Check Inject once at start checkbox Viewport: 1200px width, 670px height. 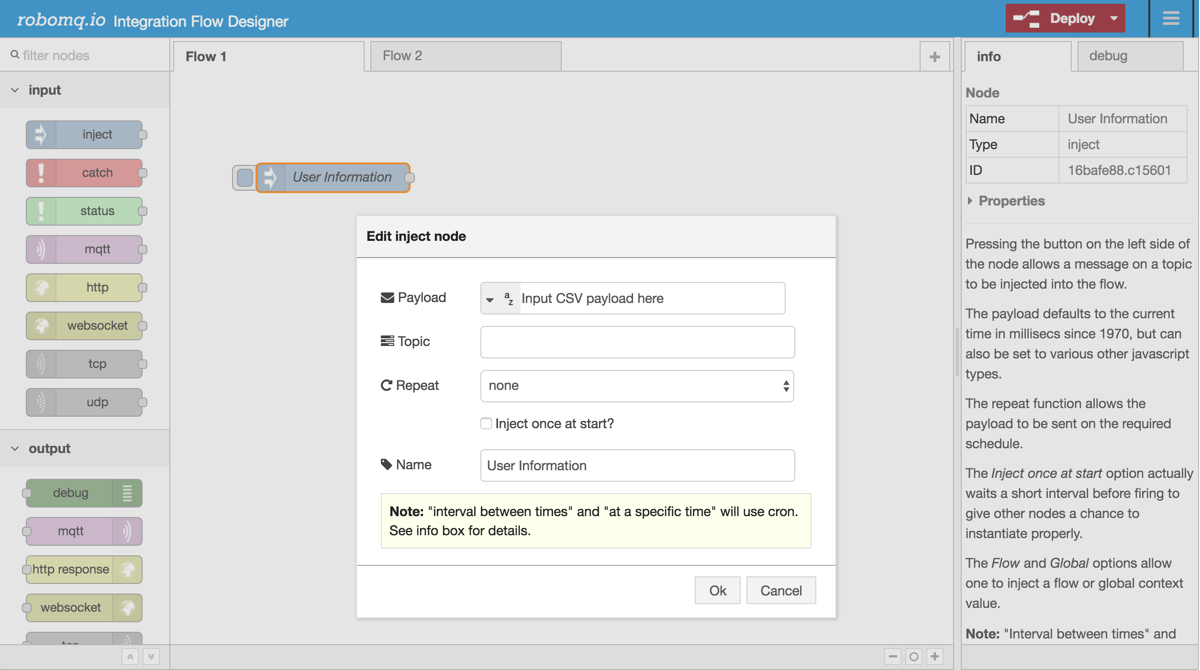tap(486, 423)
